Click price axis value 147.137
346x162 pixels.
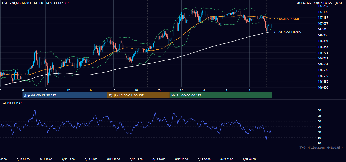click(323, 18)
